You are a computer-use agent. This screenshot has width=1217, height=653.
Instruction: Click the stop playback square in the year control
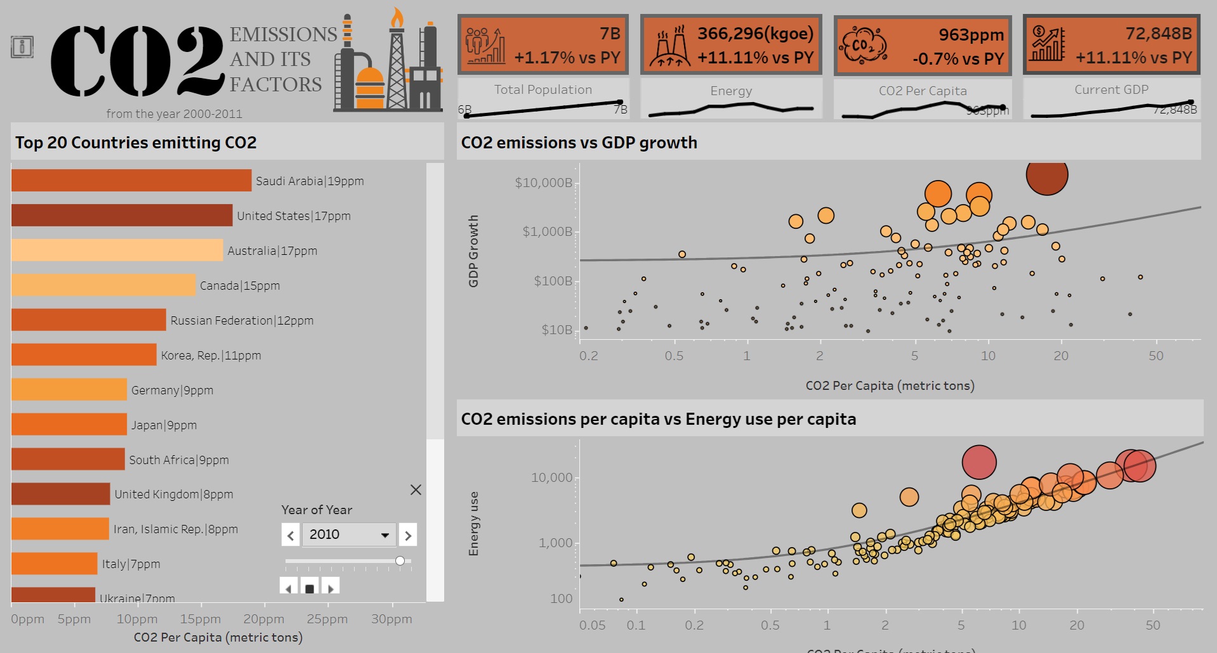(x=309, y=588)
